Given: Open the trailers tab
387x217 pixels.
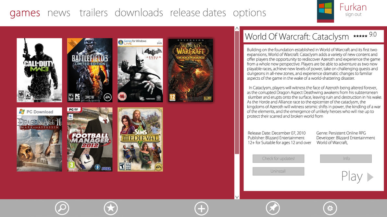Looking at the screenshot, I should tap(94, 13).
